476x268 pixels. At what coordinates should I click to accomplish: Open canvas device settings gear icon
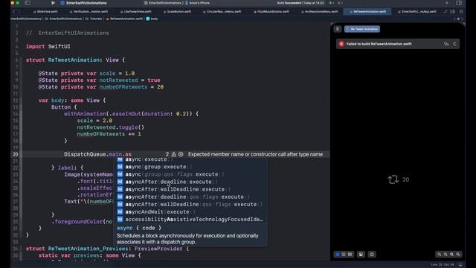pyautogui.click(x=372, y=255)
